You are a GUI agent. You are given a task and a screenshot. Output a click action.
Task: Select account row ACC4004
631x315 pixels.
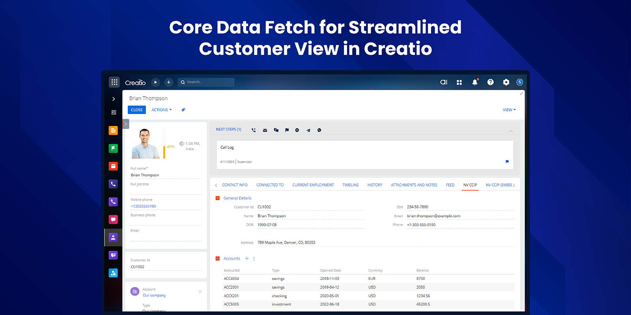click(368, 279)
